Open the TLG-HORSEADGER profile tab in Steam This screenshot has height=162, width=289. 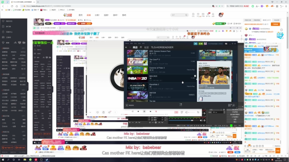(x=162, y=47)
